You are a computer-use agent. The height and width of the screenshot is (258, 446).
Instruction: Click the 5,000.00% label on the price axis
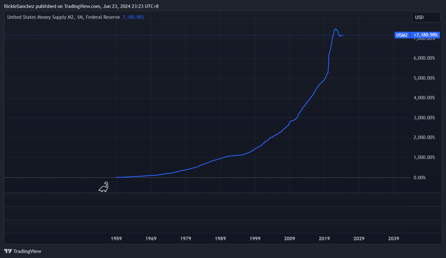pyautogui.click(x=425, y=78)
